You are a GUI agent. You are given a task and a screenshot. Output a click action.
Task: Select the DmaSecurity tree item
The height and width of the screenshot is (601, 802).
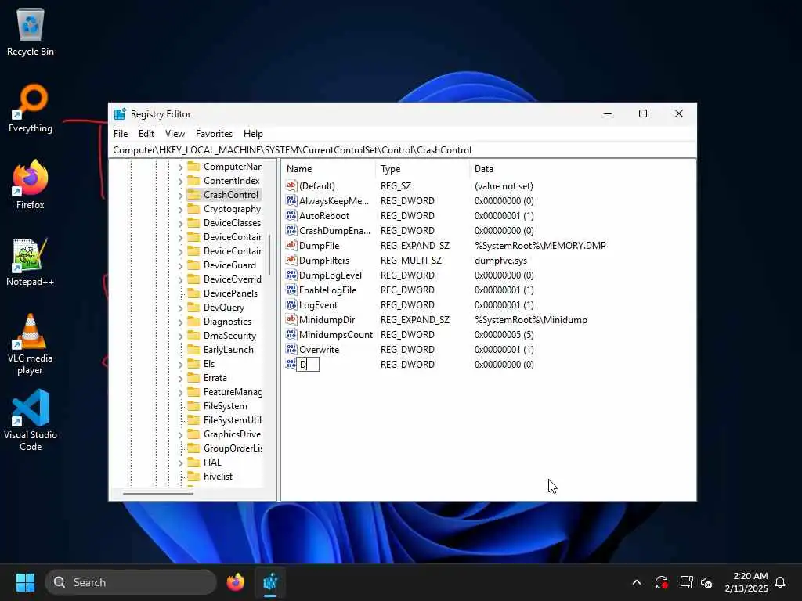tap(229, 335)
